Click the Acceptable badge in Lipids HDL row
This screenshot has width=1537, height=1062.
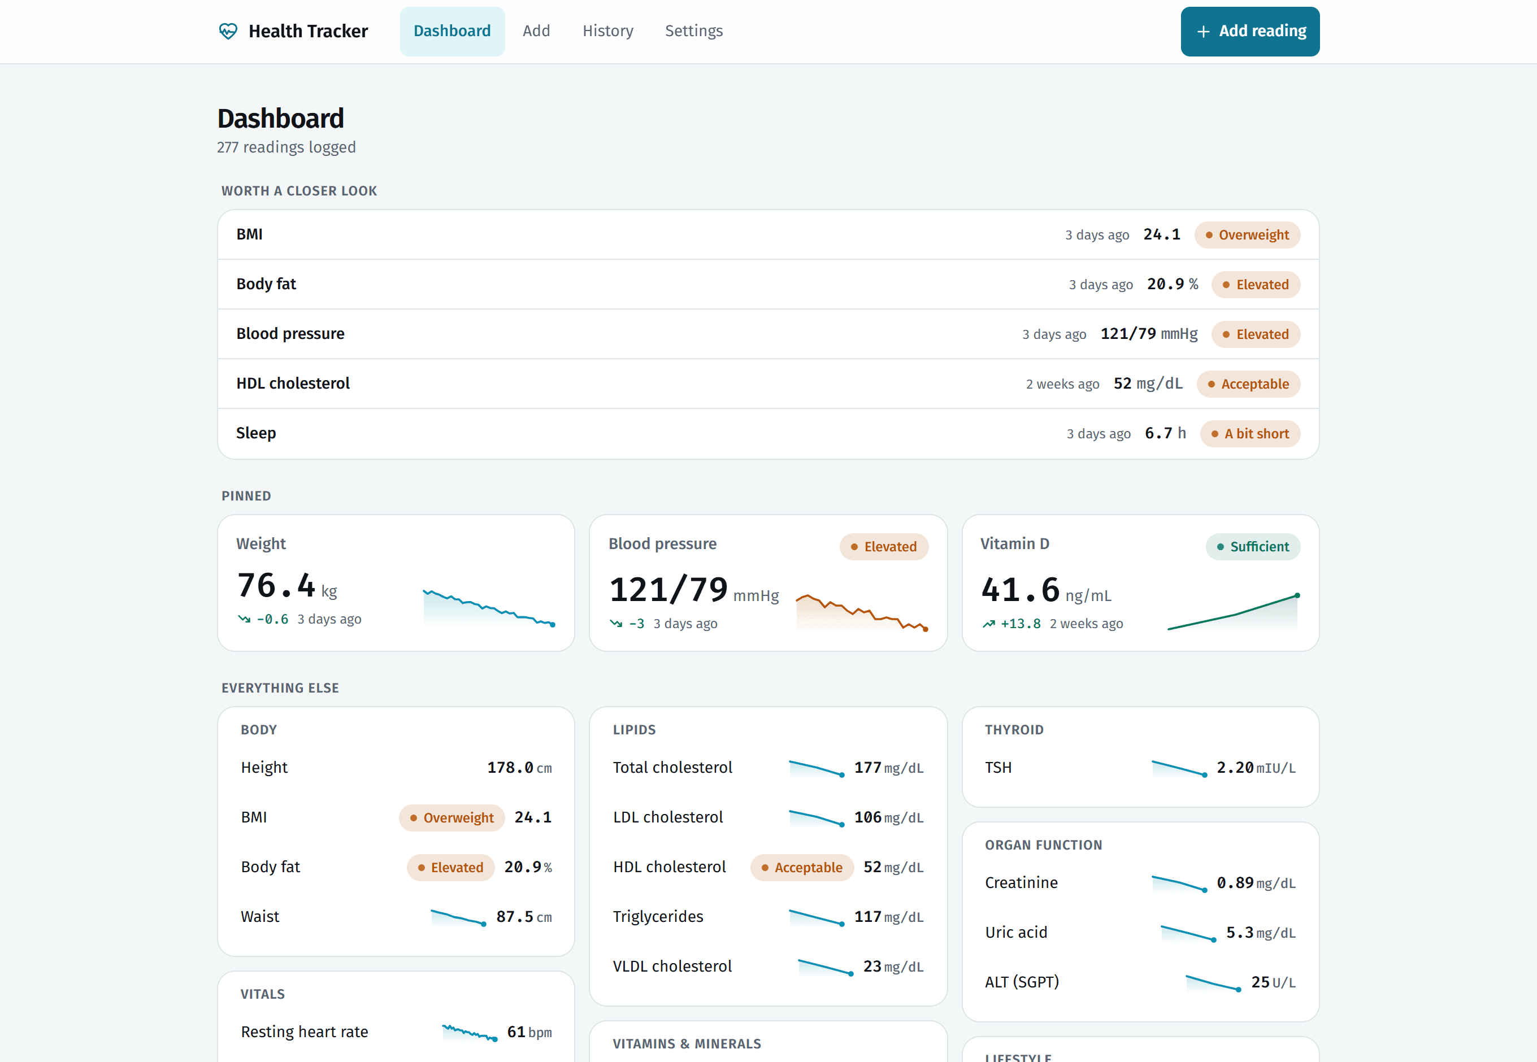pos(801,868)
